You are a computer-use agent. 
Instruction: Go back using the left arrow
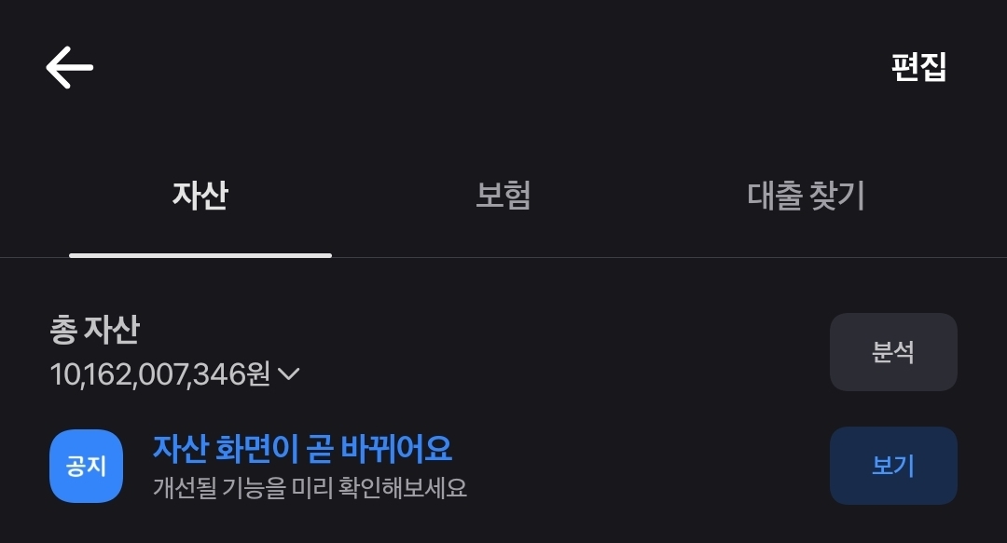69,67
